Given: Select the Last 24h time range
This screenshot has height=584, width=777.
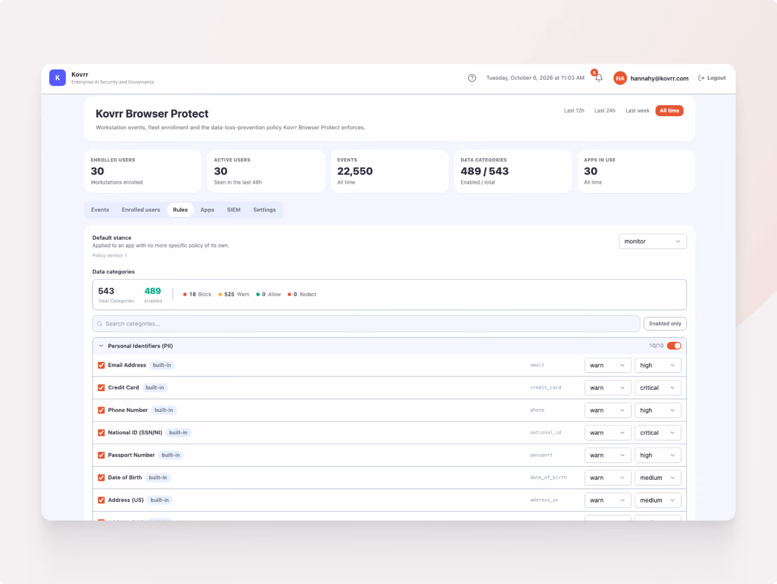Looking at the screenshot, I should coord(605,111).
